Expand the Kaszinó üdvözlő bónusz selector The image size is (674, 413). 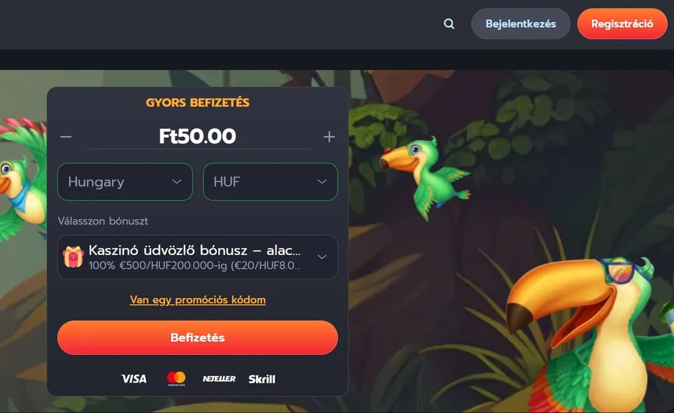[198, 257]
